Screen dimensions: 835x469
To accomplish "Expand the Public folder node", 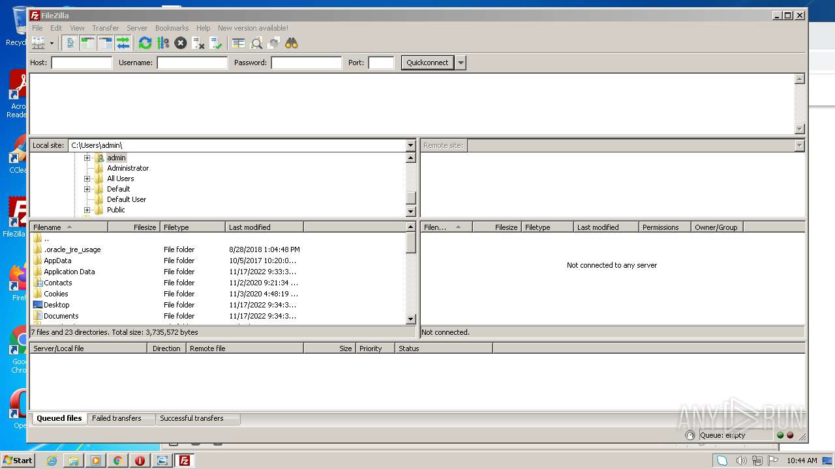I will click(x=87, y=210).
